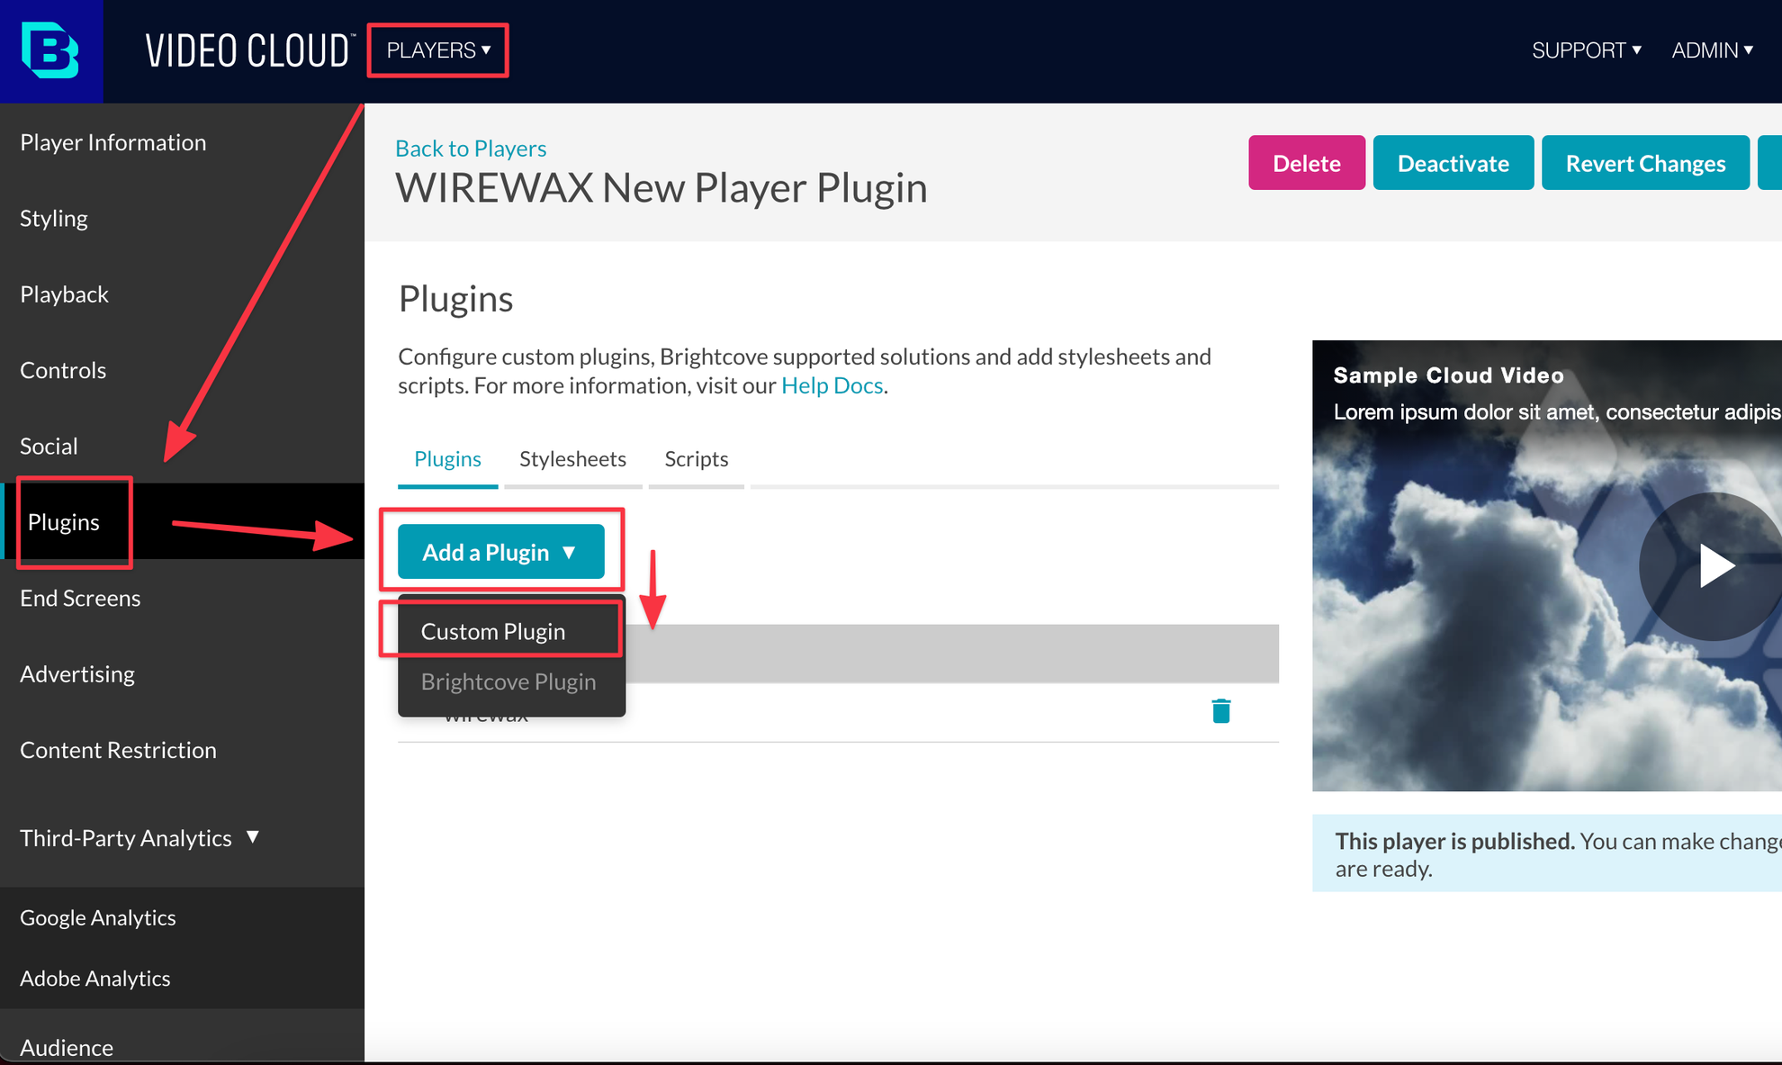Select End Screens in the sidebar
The height and width of the screenshot is (1065, 1782).
tap(80, 598)
